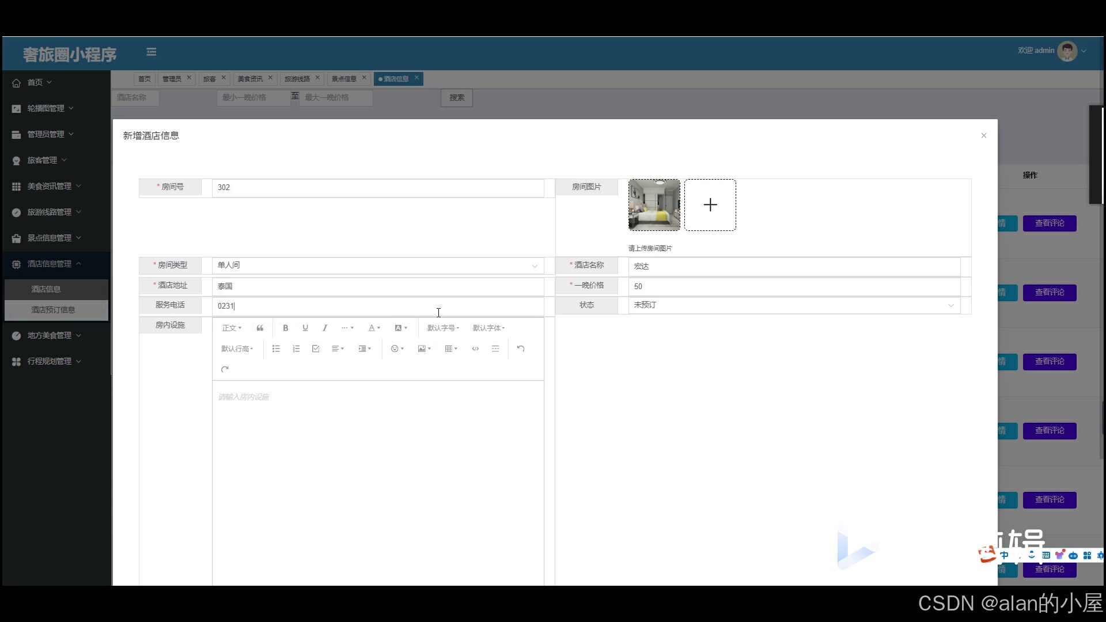
Task: Open 酒店预订信息 in the sidebar
Action: [53, 310]
